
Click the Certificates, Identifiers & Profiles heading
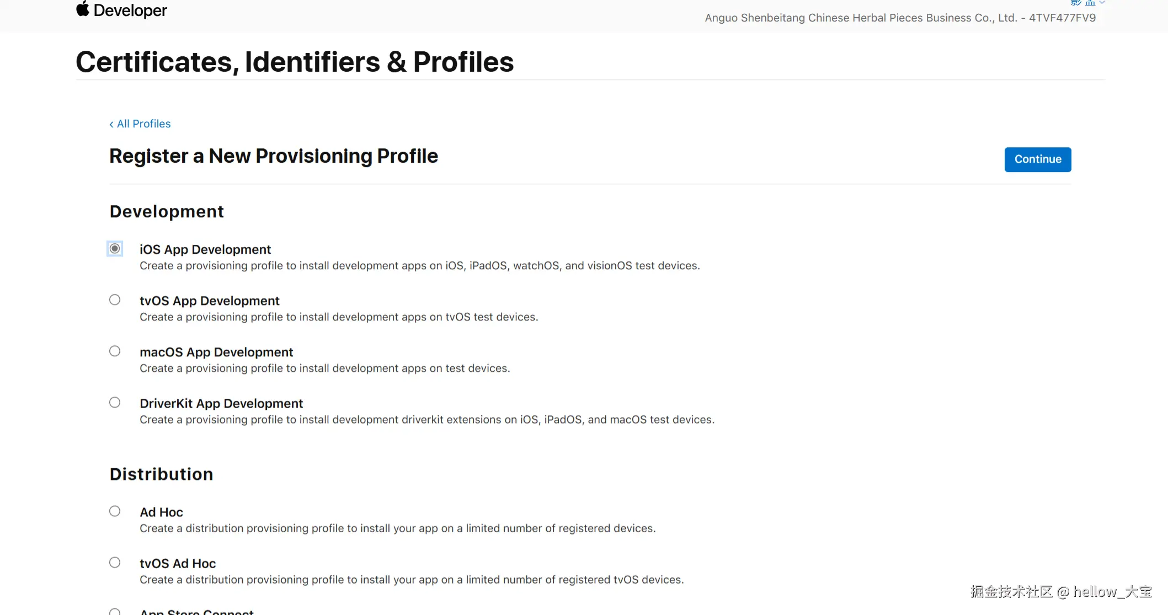coord(295,62)
